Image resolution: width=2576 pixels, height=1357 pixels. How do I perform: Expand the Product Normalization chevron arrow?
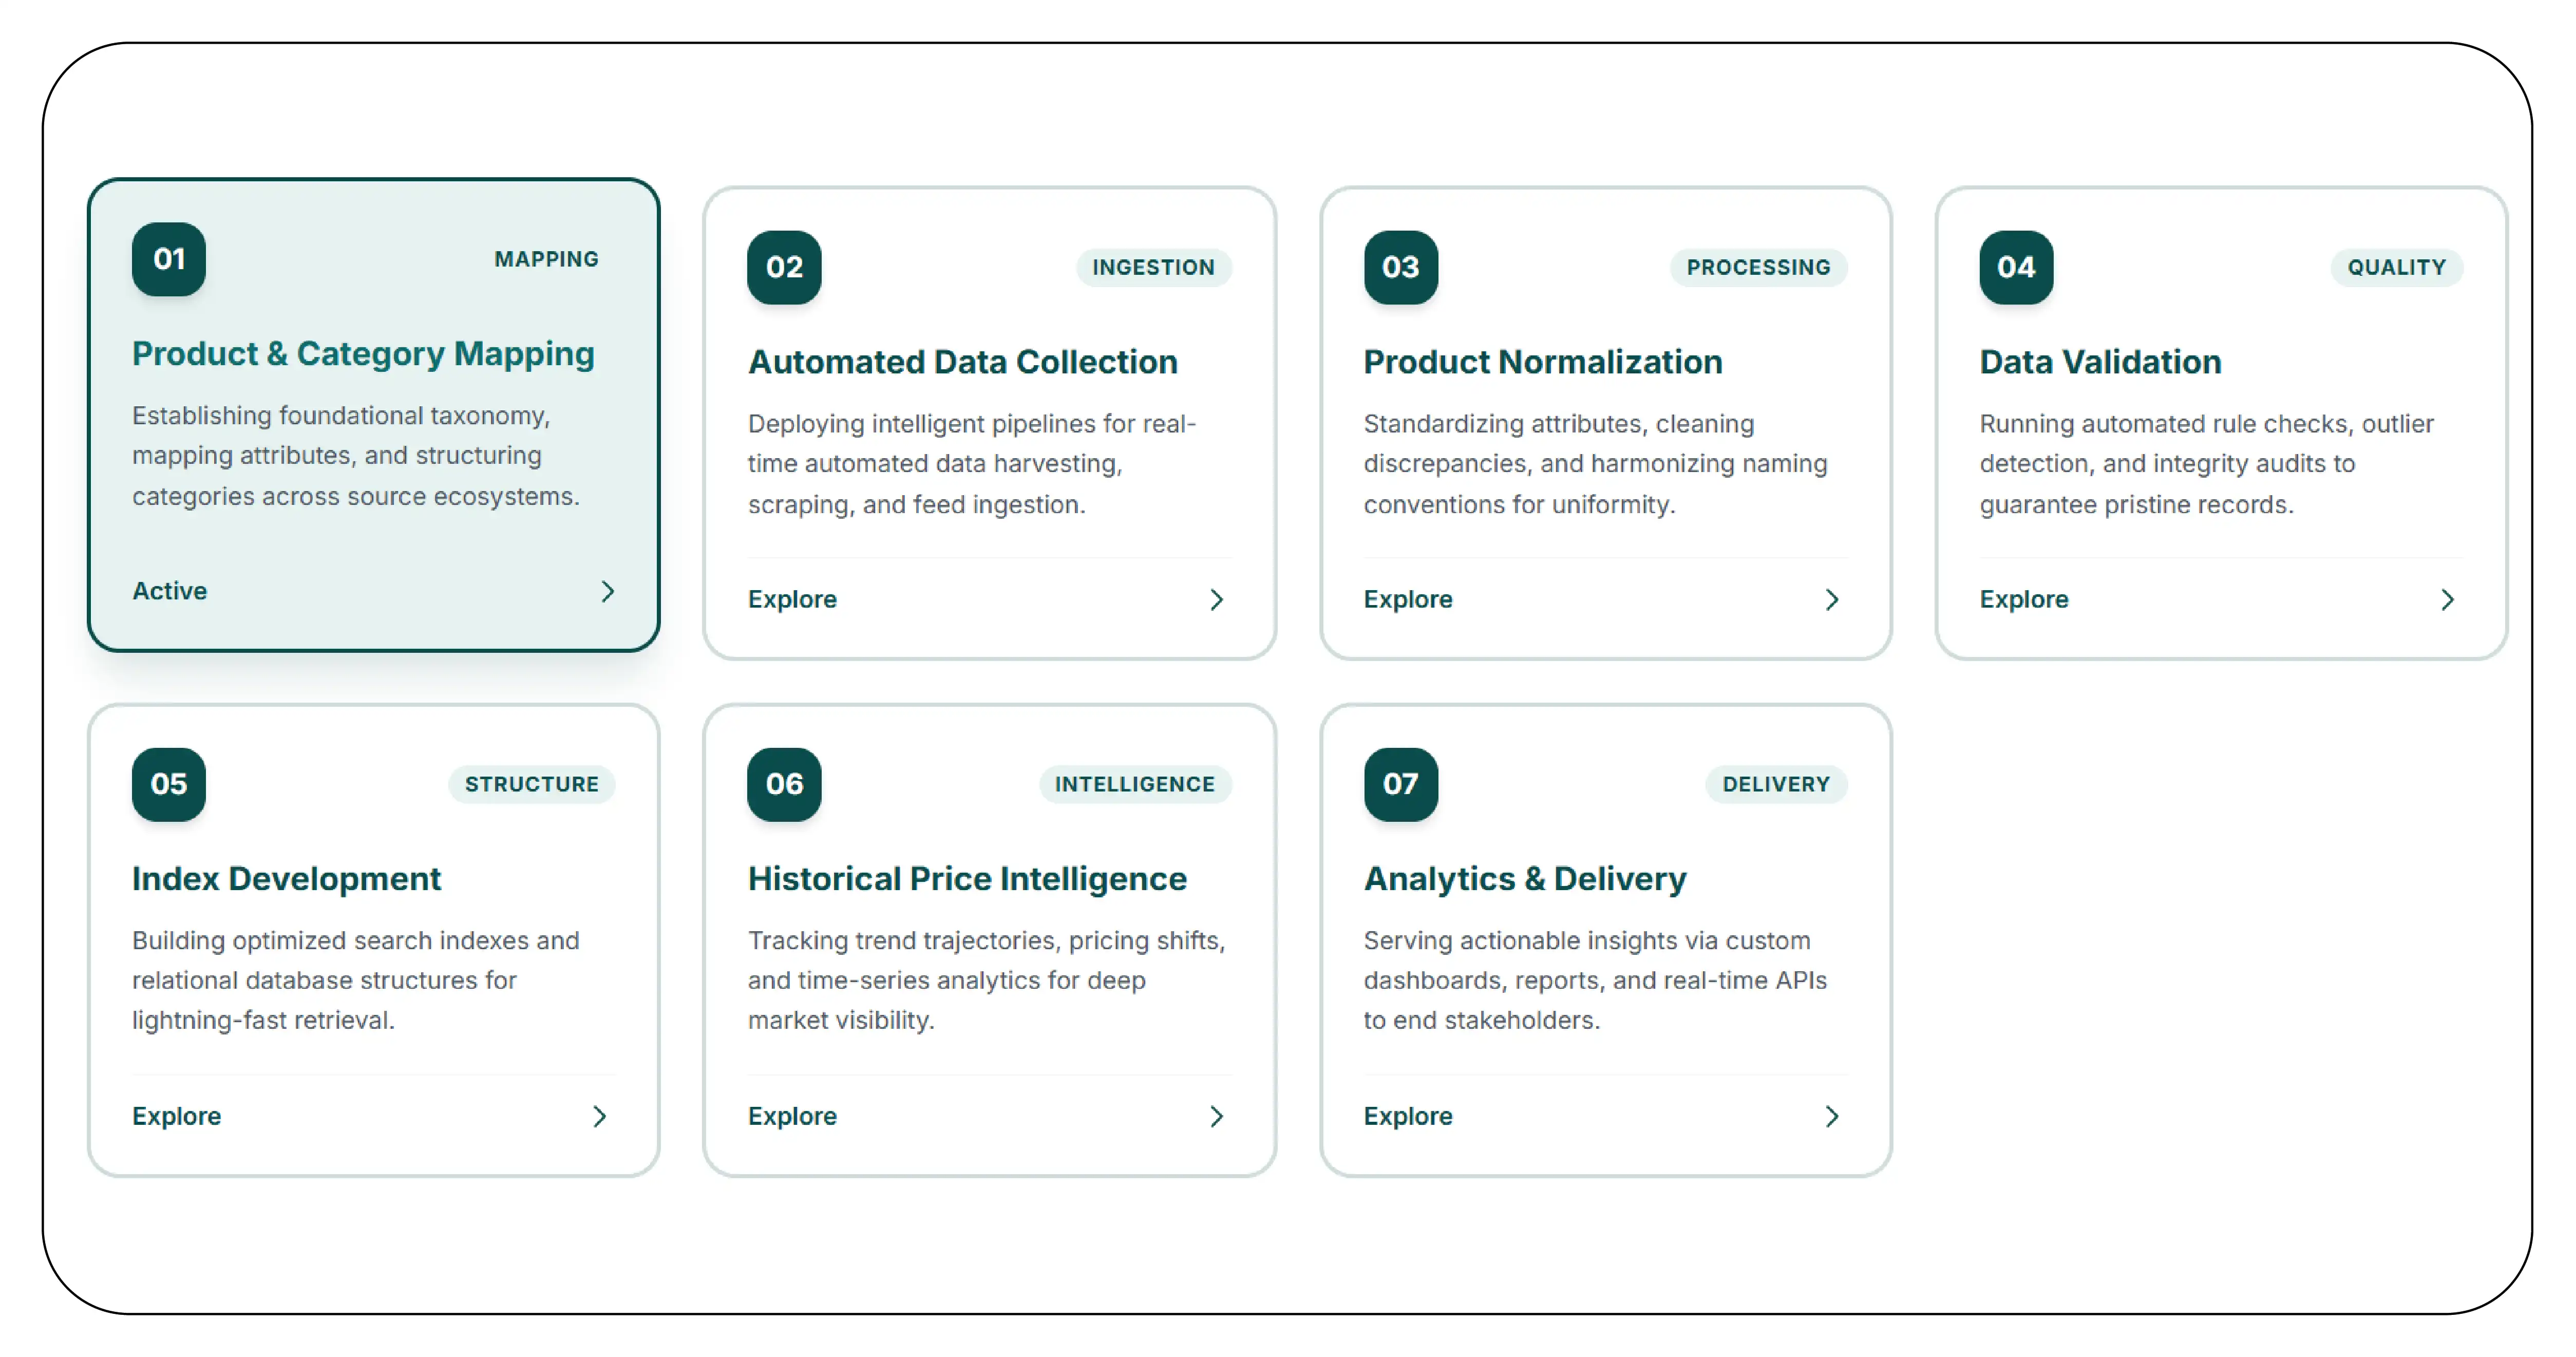1831,599
